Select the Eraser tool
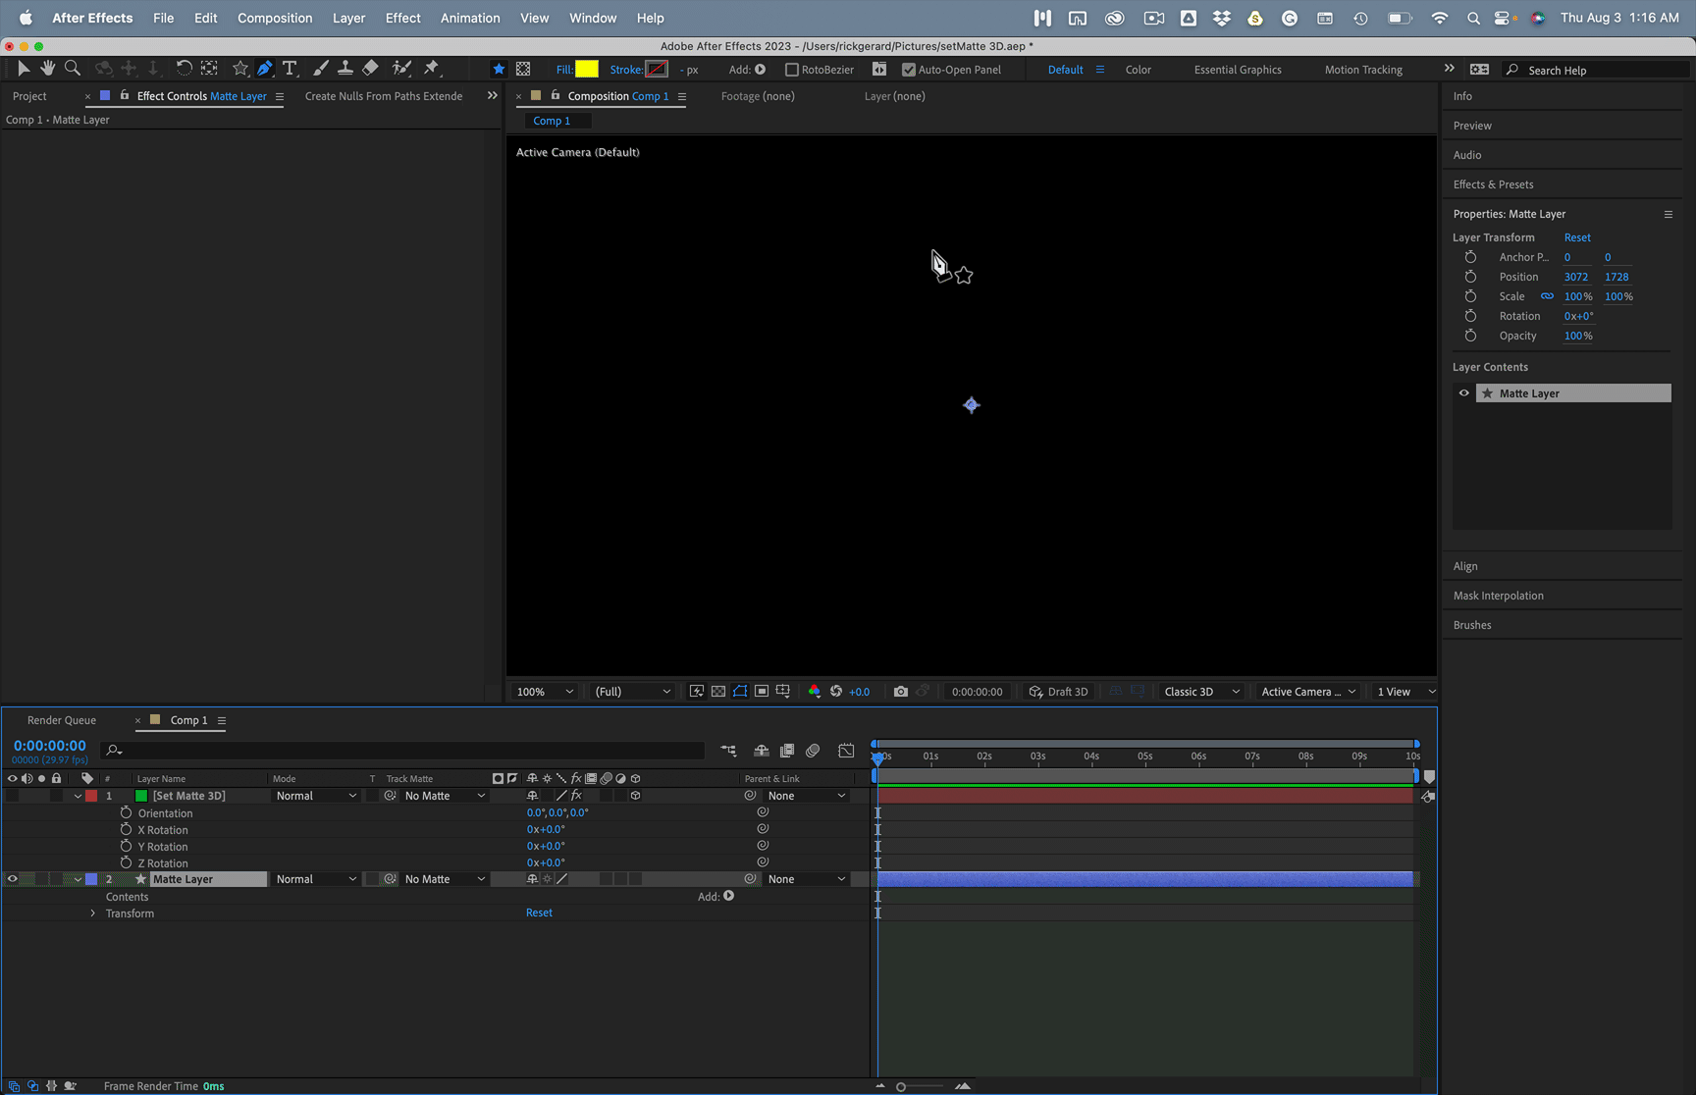This screenshot has height=1095, width=1696. click(370, 68)
